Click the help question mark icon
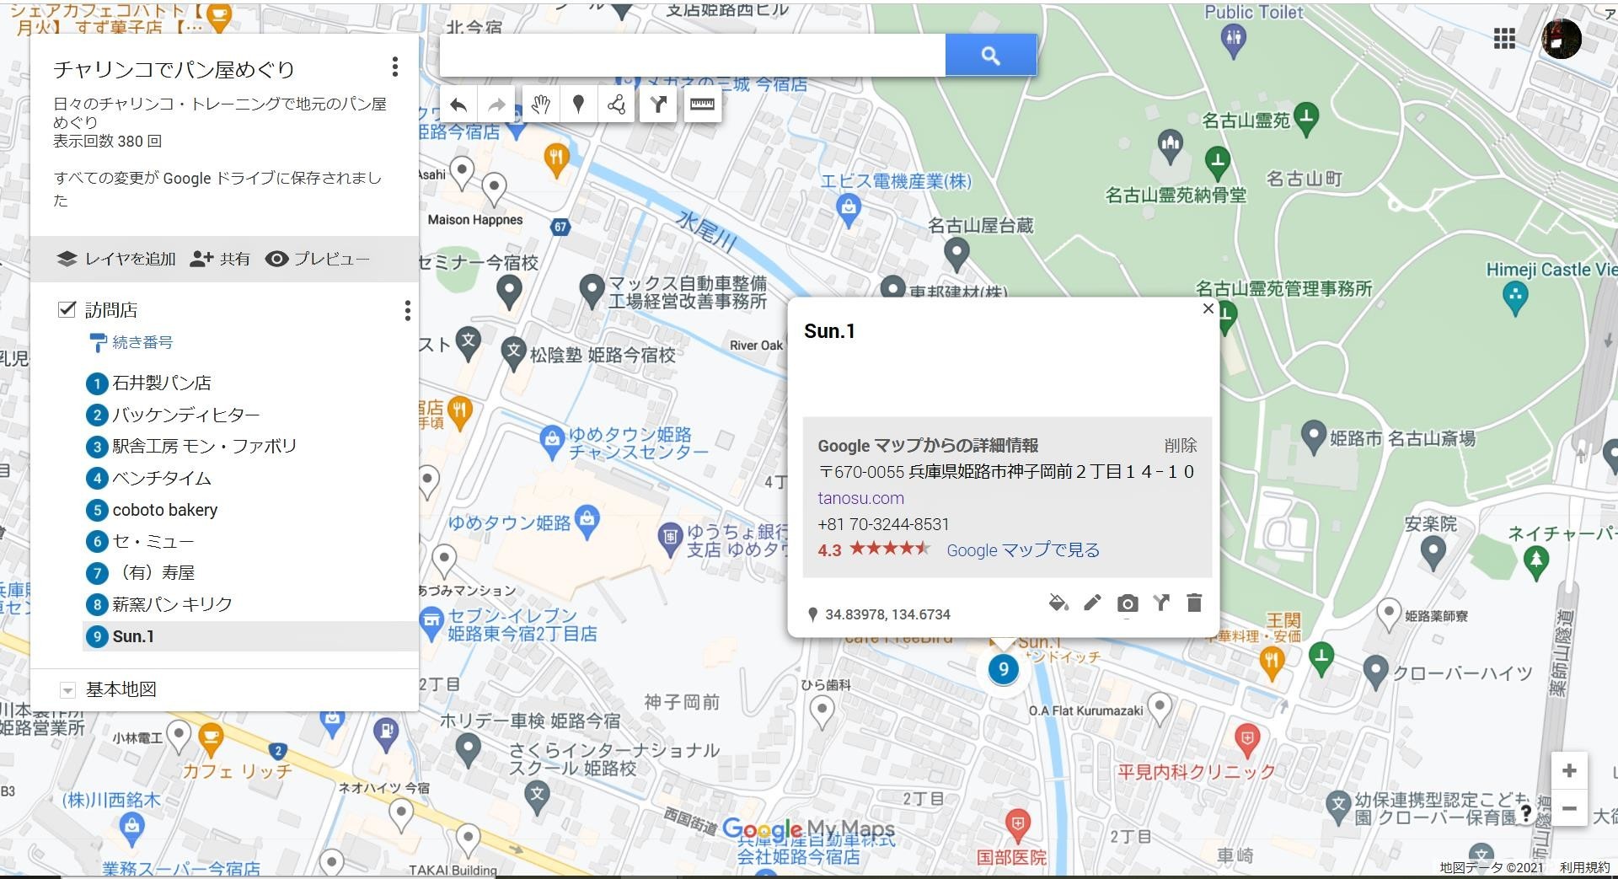The height and width of the screenshot is (879, 1618). pyautogui.click(x=1526, y=813)
